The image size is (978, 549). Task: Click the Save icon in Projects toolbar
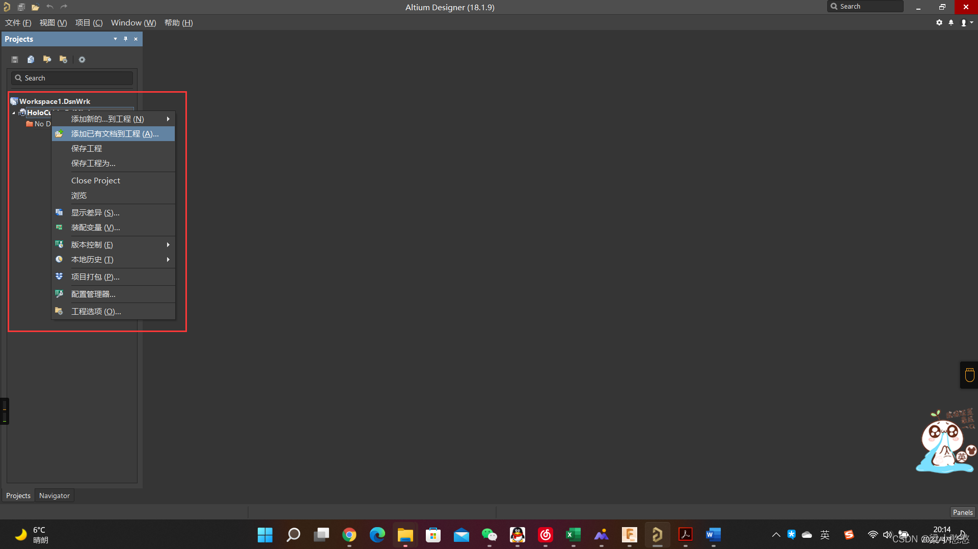(x=15, y=60)
